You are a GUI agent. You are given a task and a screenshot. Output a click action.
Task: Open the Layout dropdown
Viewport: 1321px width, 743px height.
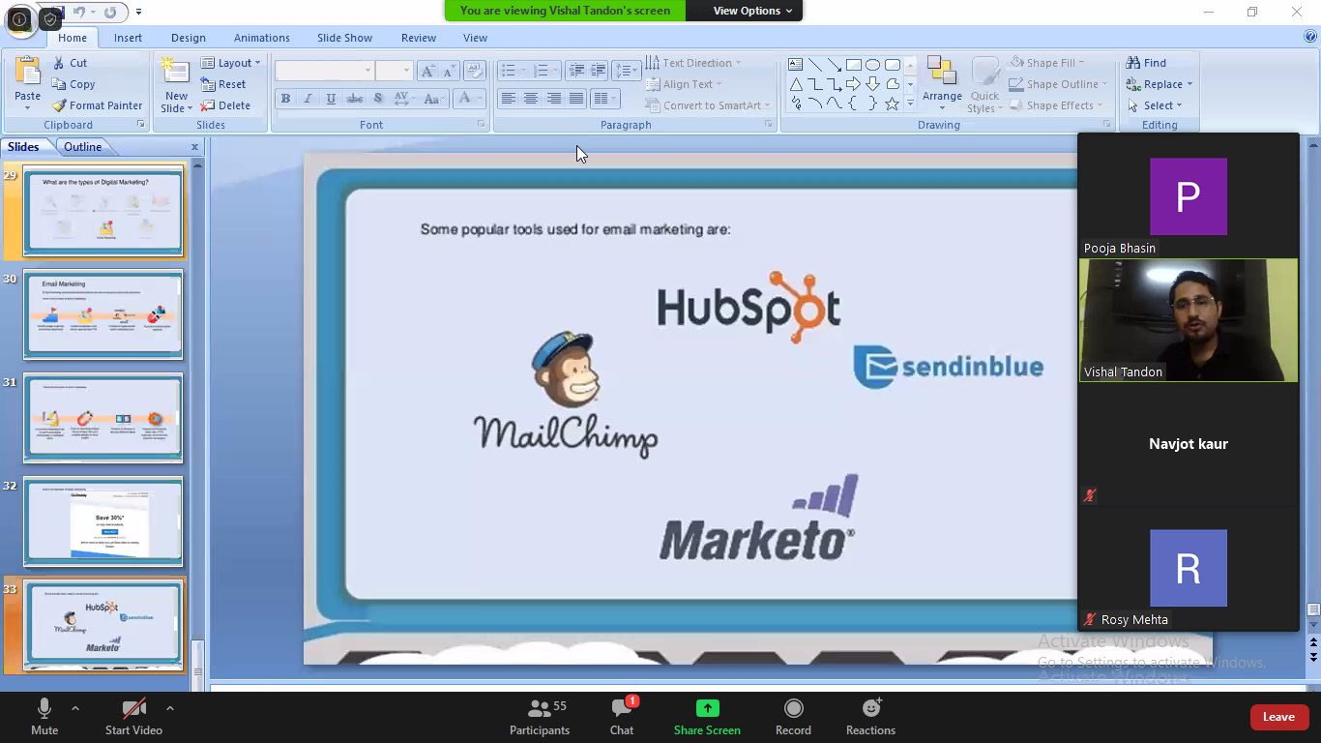pos(231,63)
